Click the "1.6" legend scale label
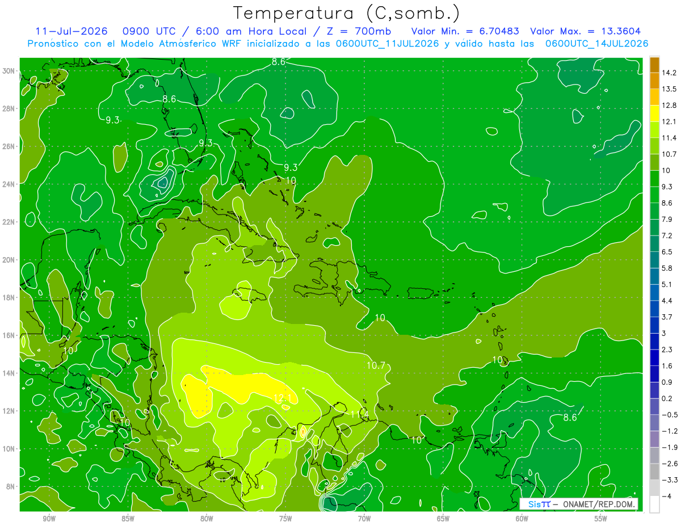Viewport: 681px width, 526px height. (667, 366)
